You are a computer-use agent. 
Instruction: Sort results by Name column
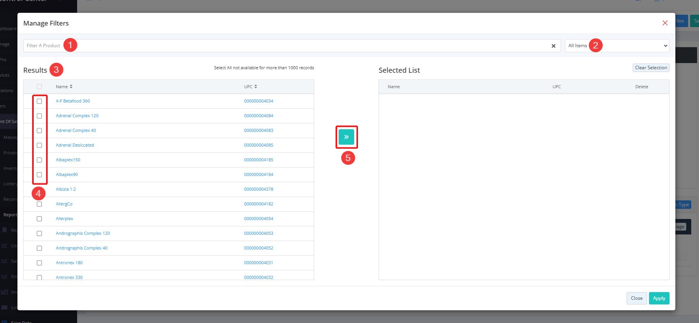(64, 87)
